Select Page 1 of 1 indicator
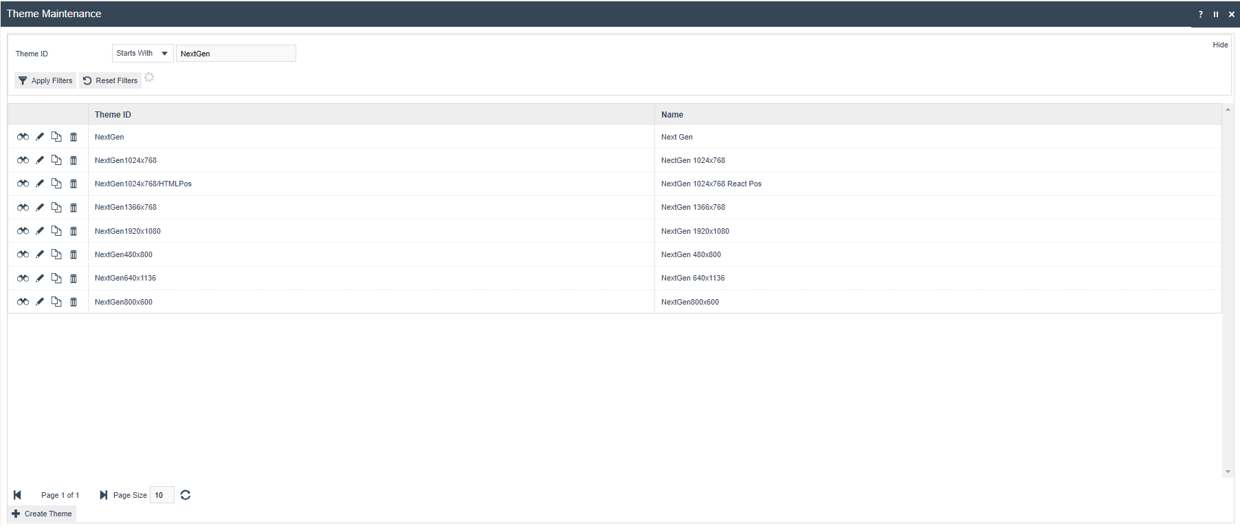This screenshot has height=526, width=1240. (x=60, y=495)
